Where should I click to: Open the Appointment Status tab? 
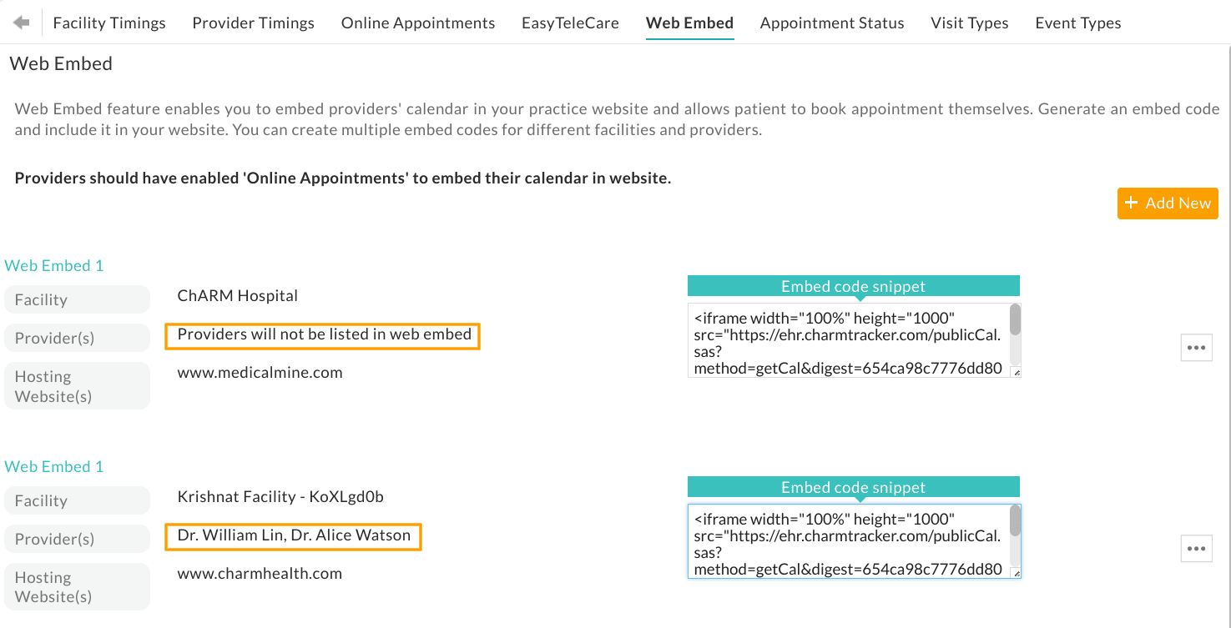[832, 23]
